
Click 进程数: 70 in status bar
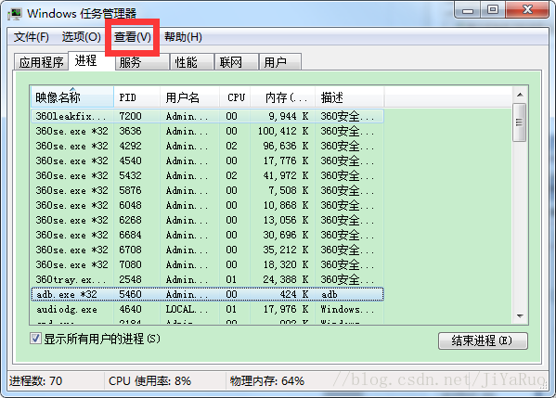[x=35, y=381]
